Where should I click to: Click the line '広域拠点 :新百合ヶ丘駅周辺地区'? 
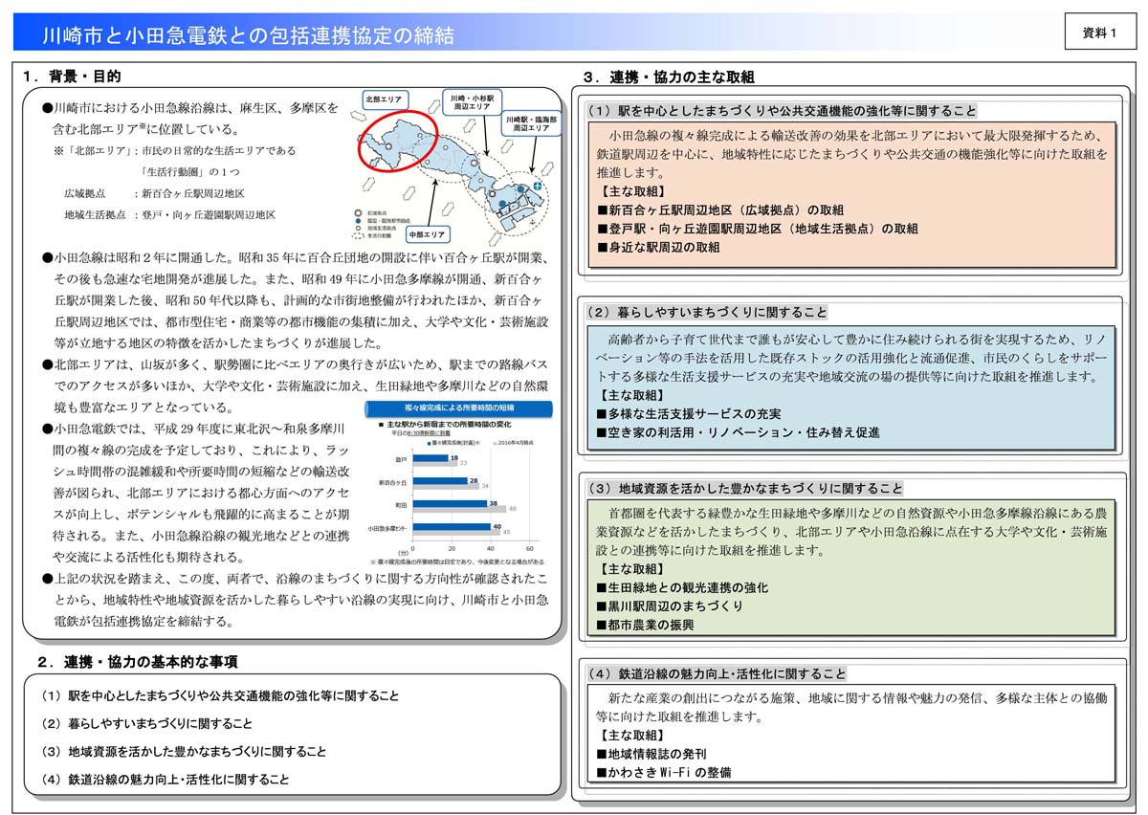[x=154, y=193]
